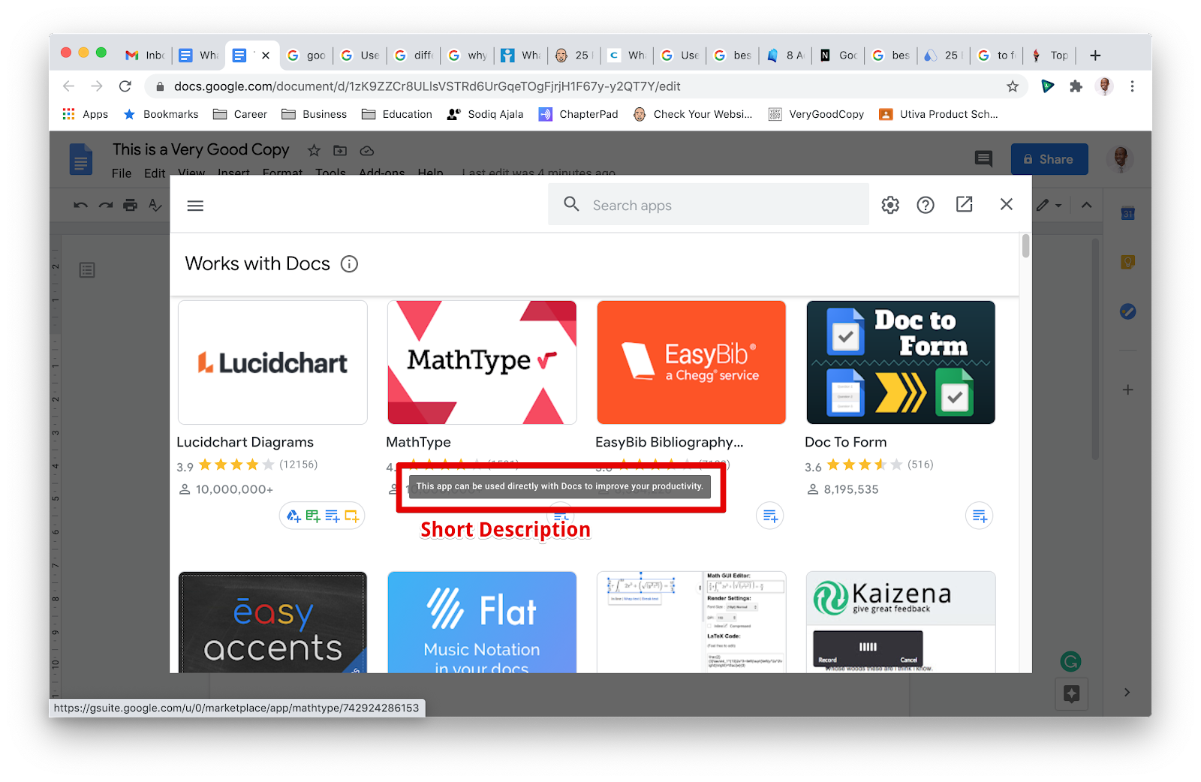Bookmark the page with the address bar star
The height and width of the screenshot is (782, 1201).
(x=1013, y=86)
